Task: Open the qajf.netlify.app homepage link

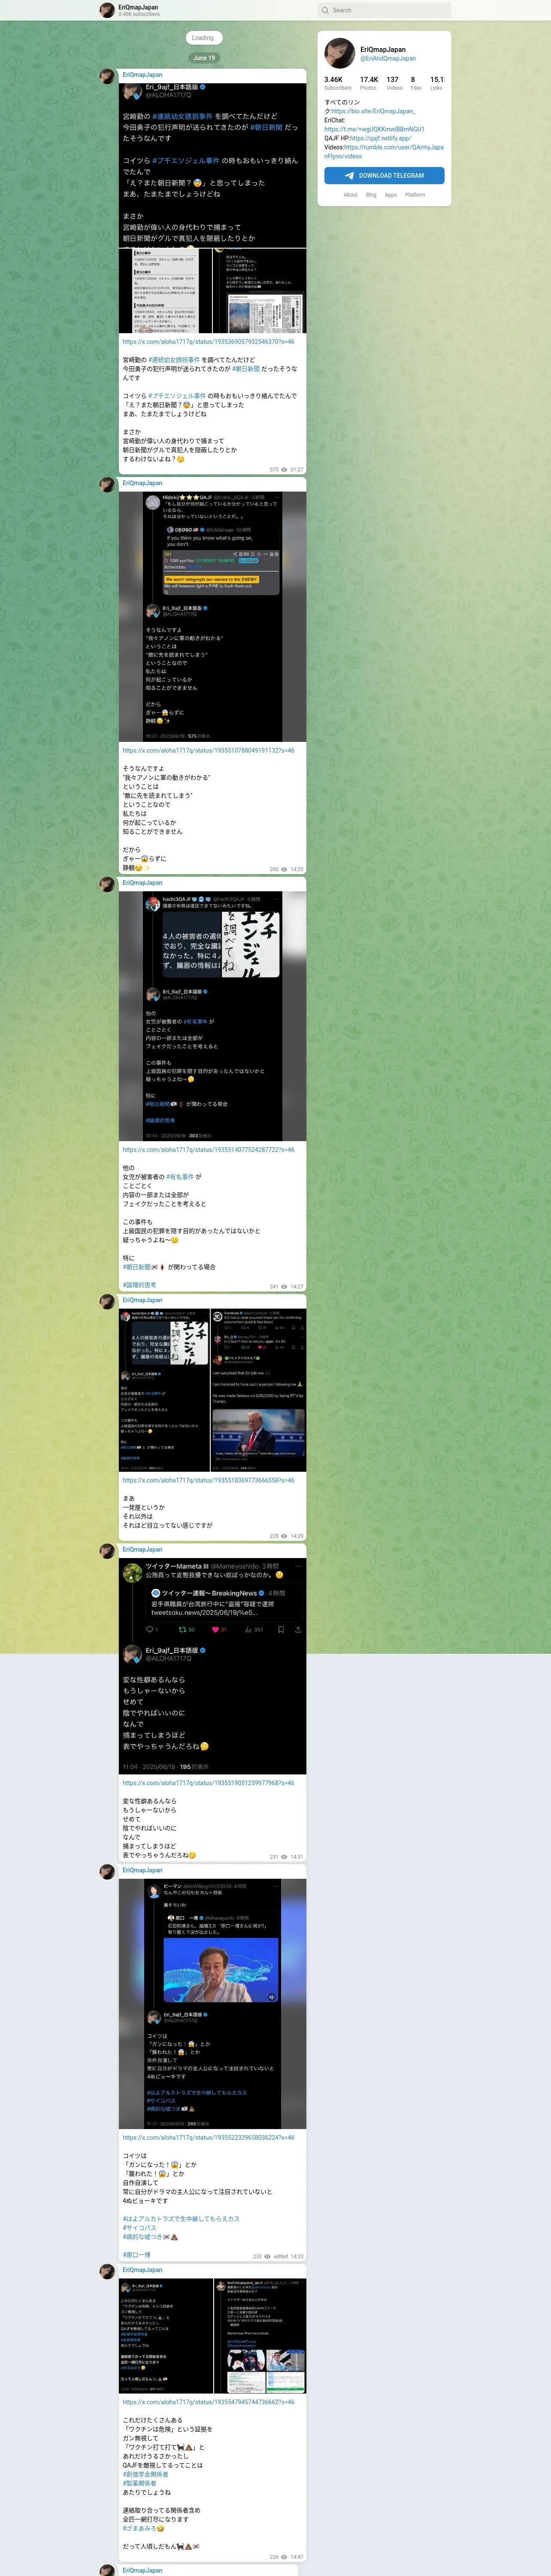Action: pos(380,138)
